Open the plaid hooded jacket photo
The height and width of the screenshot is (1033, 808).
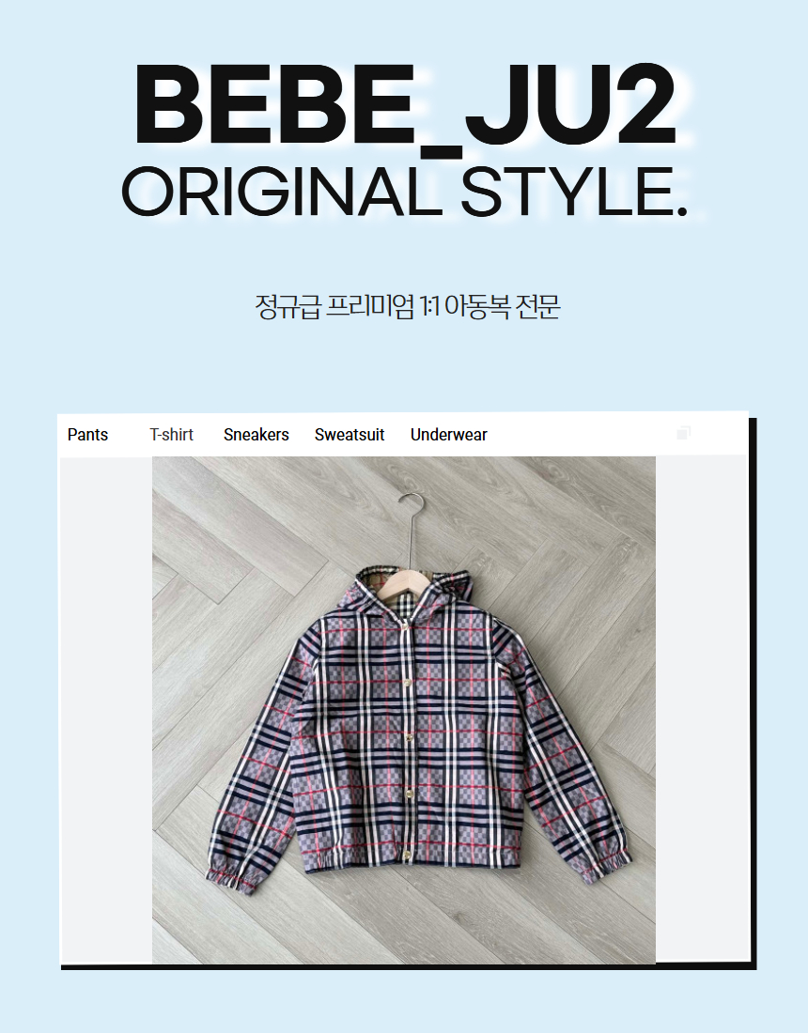click(404, 710)
